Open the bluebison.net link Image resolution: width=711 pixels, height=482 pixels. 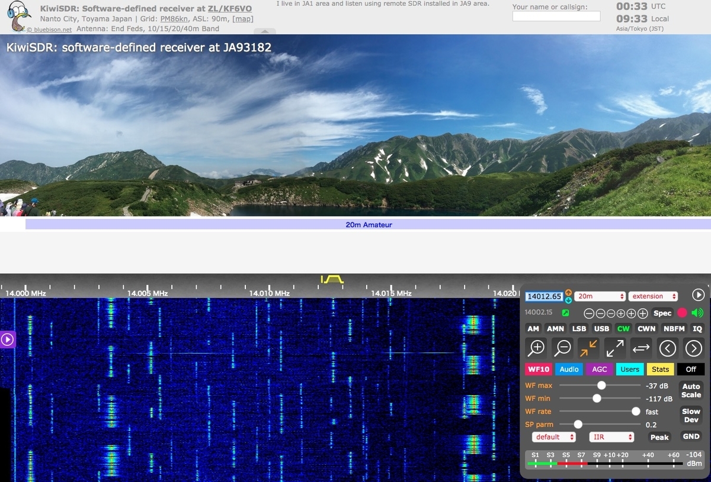(49, 29)
